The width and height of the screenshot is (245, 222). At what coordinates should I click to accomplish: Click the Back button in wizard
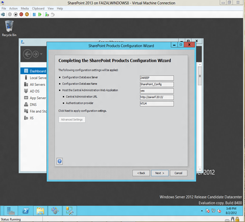[141, 173]
